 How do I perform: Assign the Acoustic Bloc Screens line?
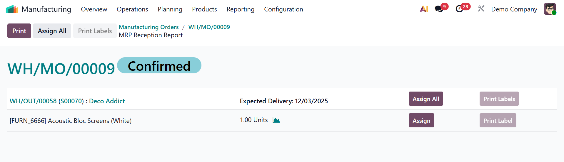(421, 121)
